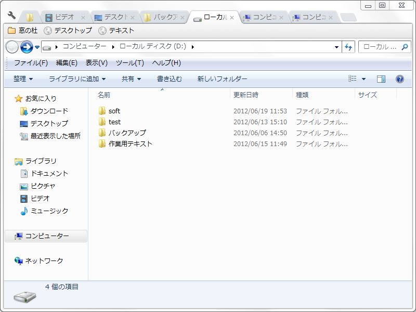Open the ヘルプ(H) menu
Image resolution: width=416 pixels, height=312 pixels.
tap(166, 63)
